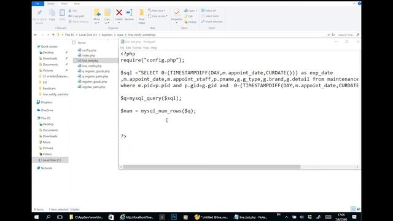Viewport: 393px width, 221px height.
Task: Click the Notepad horizontal scrollbar thumb
Action: pyautogui.click(x=212, y=166)
